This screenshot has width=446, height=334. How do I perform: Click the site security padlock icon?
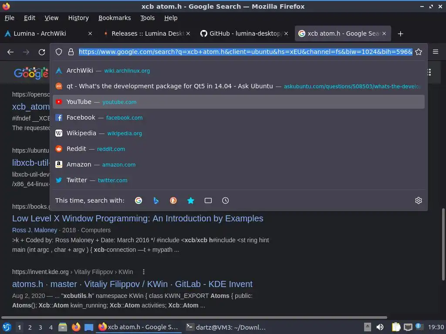pos(71,52)
